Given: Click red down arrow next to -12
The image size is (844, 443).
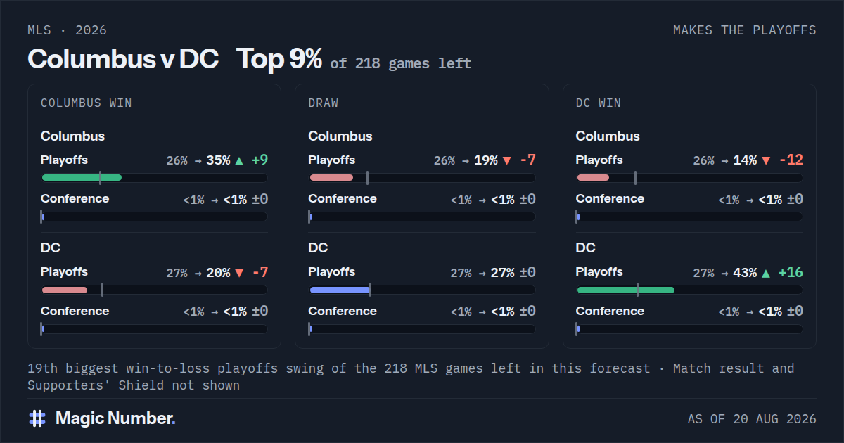Looking at the screenshot, I should click(766, 160).
